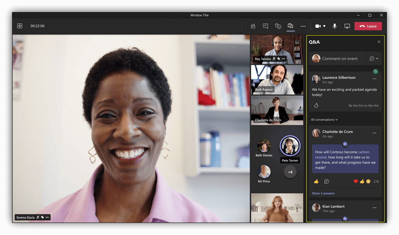Open more options for Kian Lambert's post
Viewport: 399px width, 235px height.
(374, 208)
